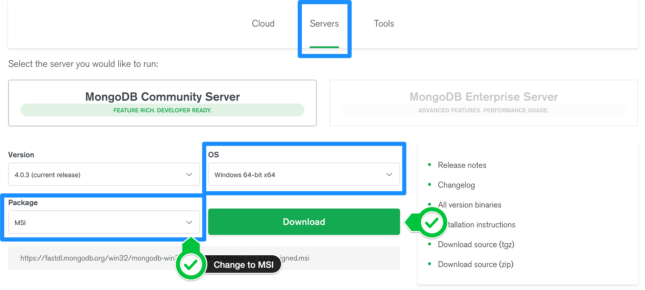
Task: Open the Release notes link
Action: click(462, 165)
